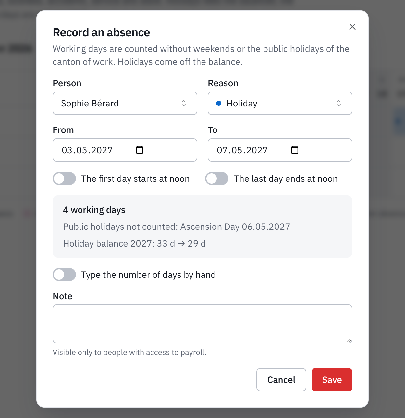The height and width of the screenshot is (418, 405).
Task: Toggle 'The first day starts at noon'
Action: (64, 178)
